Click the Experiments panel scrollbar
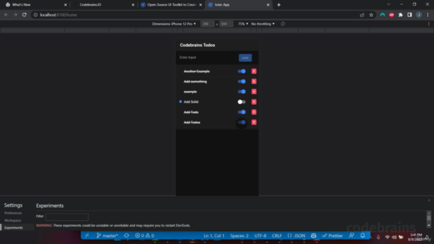This screenshot has width=434, height=244. click(429, 219)
